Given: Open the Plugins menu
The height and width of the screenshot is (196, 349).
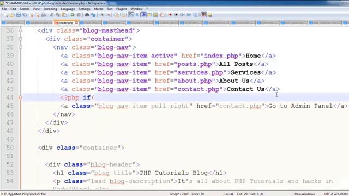Looking at the screenshot, I should tap(121, 9).
